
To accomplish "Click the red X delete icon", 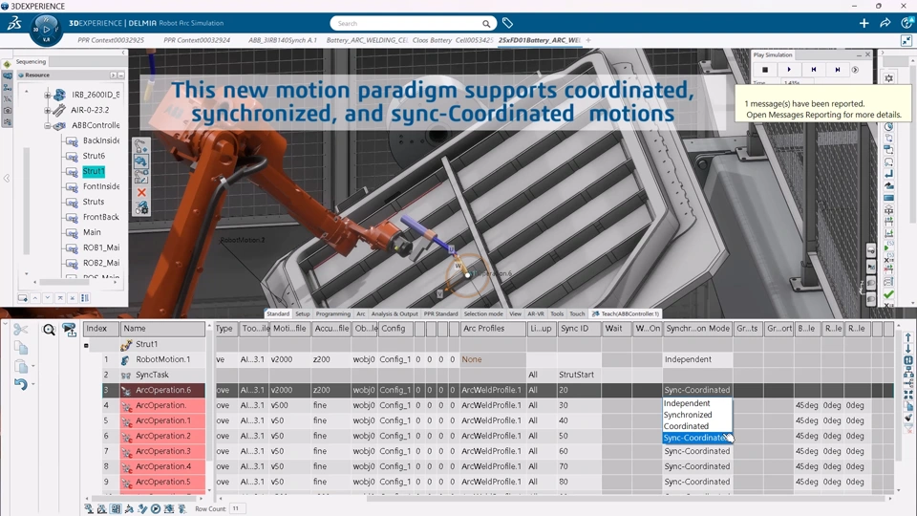I will (141, 192).
